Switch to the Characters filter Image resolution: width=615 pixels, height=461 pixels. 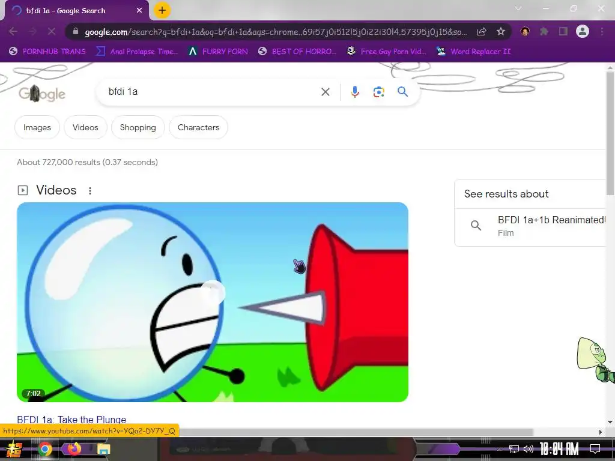198,127
